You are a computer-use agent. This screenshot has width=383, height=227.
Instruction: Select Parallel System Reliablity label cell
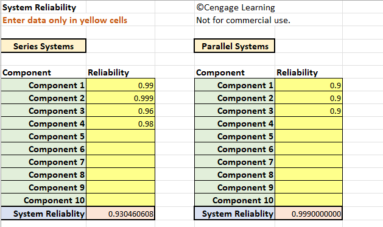point(234,214)
